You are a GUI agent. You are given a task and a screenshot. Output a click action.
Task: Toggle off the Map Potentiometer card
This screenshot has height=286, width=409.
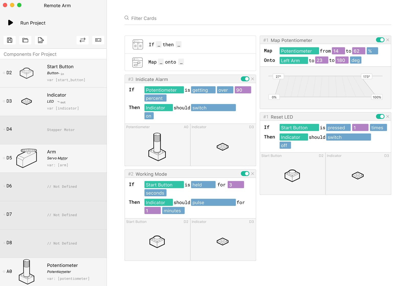pyautogui.click(x=381, y=40)
